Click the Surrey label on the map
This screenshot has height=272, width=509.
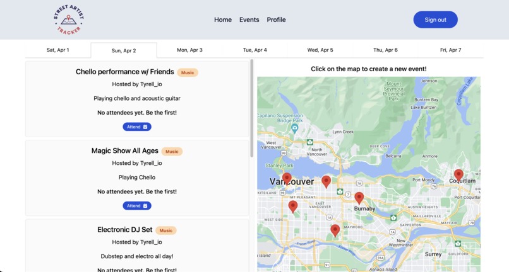pyautogui.click(x=433, y=254)
